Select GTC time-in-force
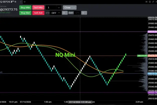The image size is (157, 105). click(x=77, y=13)
